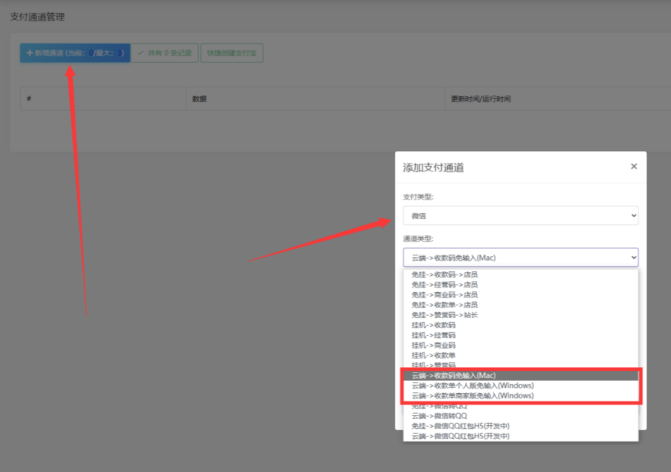Click the 快捷创建支付宝 button
The height and width of the screenshot is (472, 671).
(x=232, y=53)
